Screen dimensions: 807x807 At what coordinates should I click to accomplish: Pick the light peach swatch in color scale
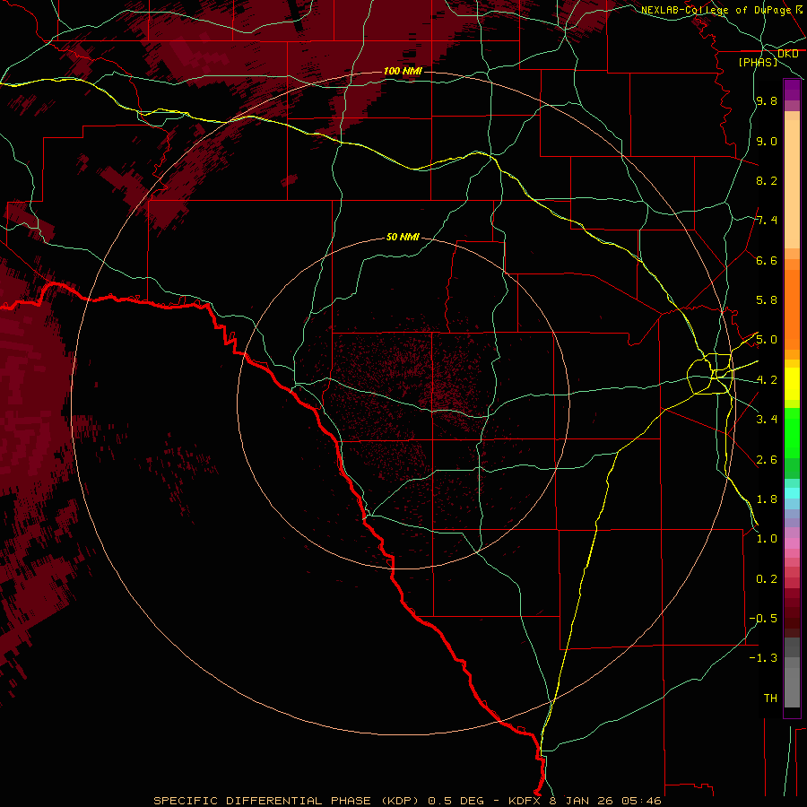point(792,186)
